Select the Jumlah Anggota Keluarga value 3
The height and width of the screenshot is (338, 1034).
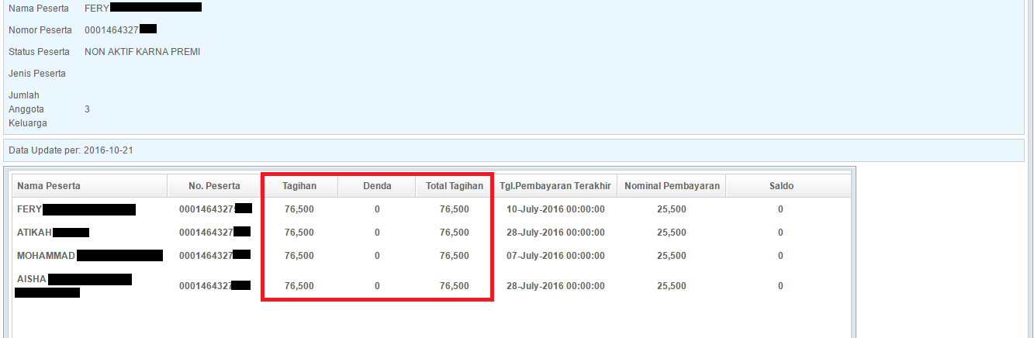click(x=87, y=109)
